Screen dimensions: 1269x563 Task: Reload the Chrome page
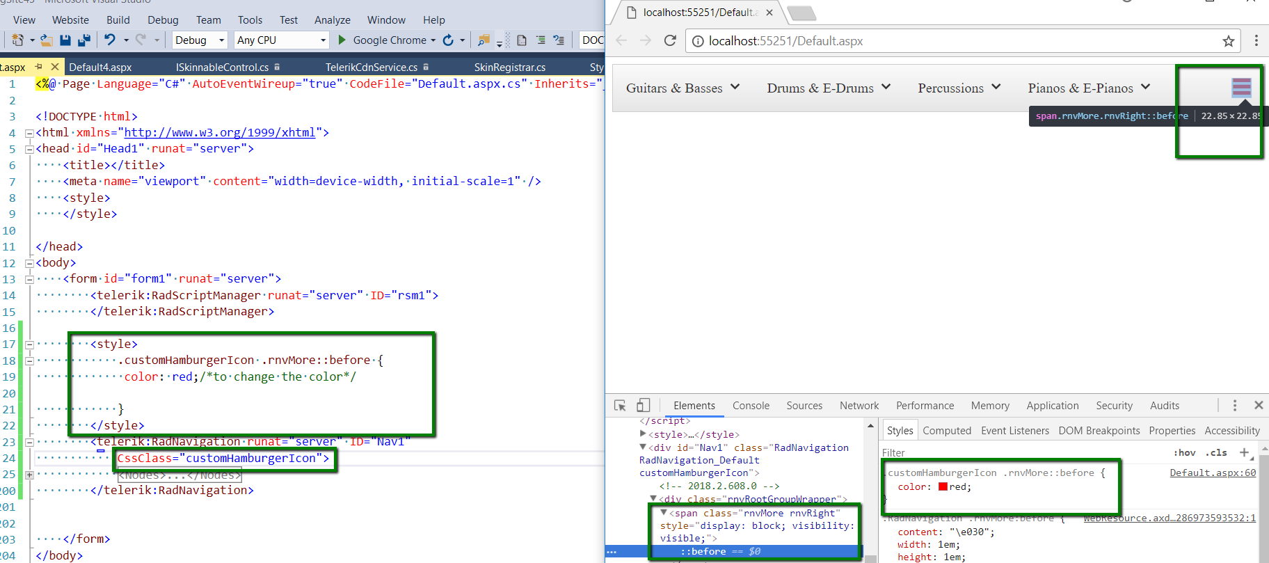point(670,40)
